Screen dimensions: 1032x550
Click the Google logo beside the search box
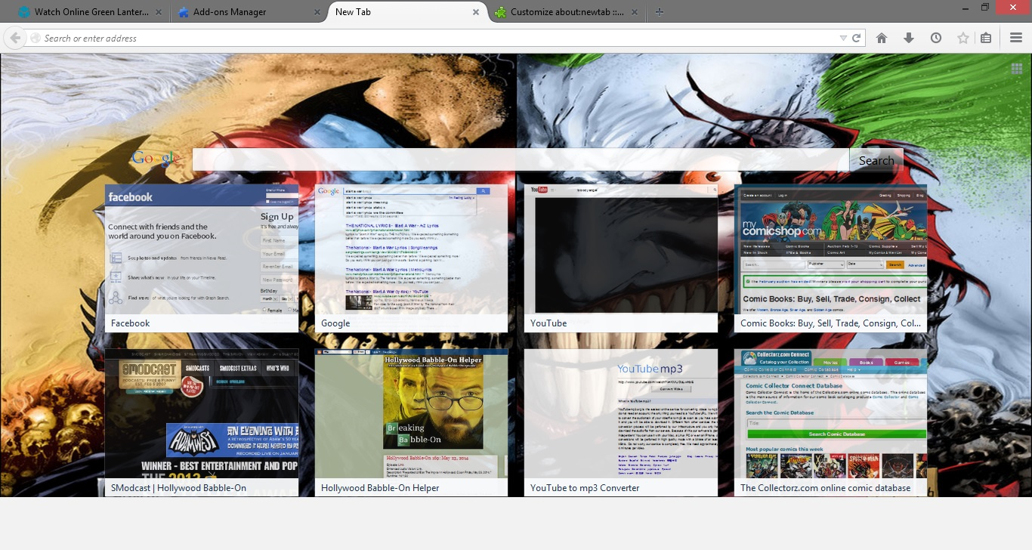[x=156, y=159]
